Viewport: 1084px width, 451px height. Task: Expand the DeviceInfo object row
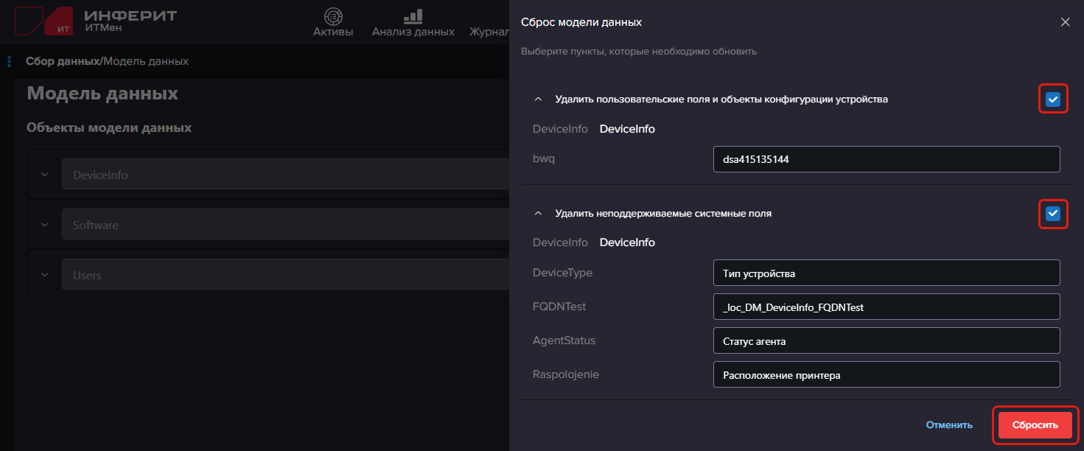pos(45,175)
